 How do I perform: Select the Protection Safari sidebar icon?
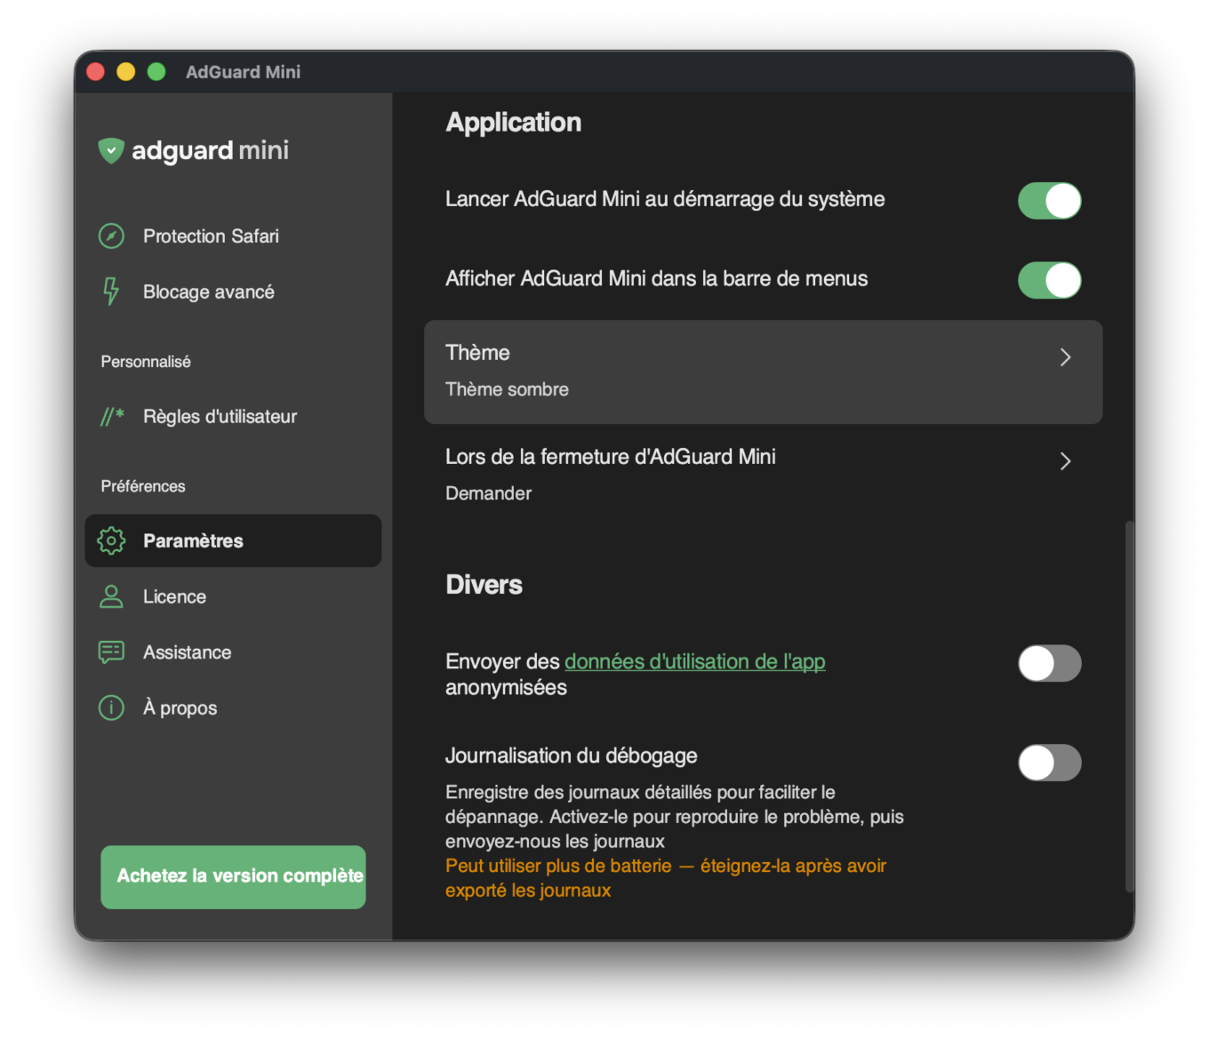pos(110,236)
